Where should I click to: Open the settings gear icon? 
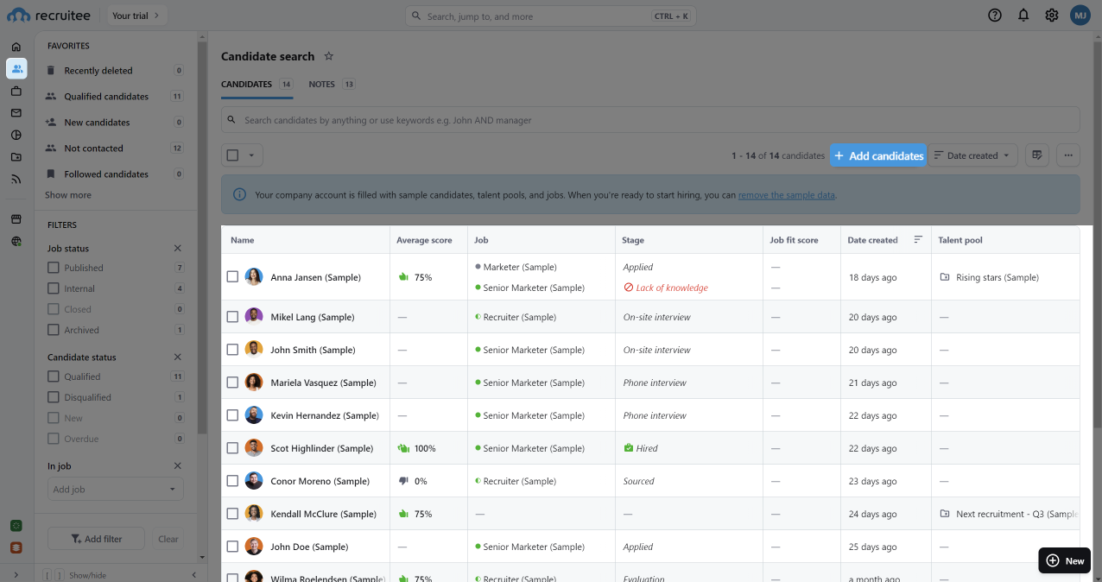click(x=1052, y=16)
